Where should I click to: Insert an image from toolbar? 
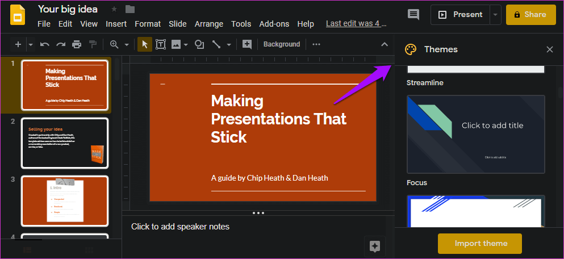pyautogui.click(x=176, y=44)
